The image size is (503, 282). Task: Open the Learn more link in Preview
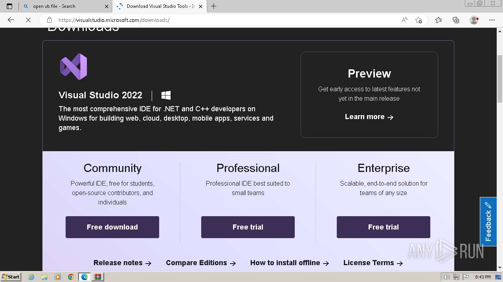click(369, 117)
